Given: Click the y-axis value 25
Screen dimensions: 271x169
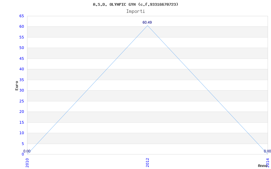Looking at the screenshot, I should (22, 101).
